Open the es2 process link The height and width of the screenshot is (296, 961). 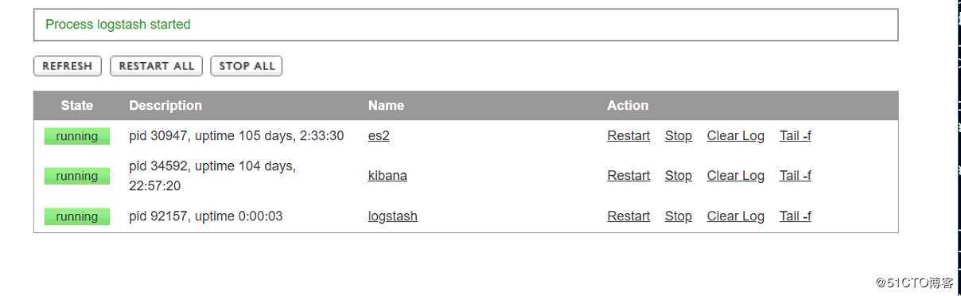(379, 136)
